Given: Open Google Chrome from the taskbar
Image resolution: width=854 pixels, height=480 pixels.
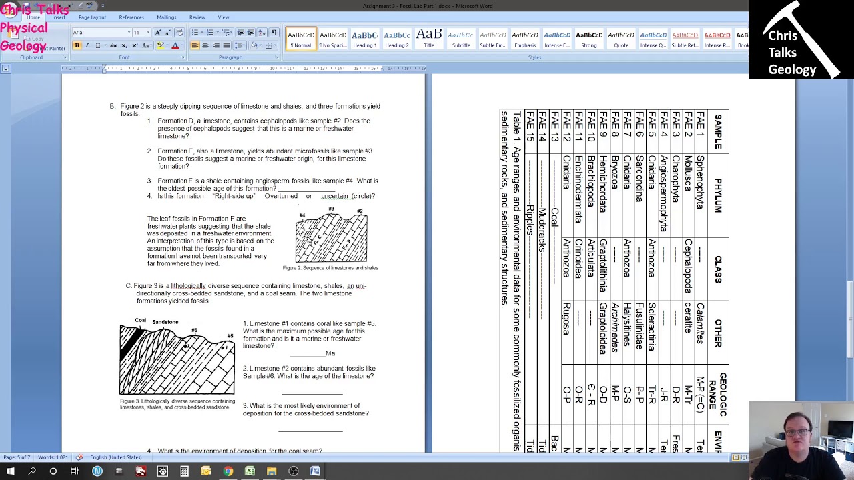Looking at the screenshot, I should point(228,471).
